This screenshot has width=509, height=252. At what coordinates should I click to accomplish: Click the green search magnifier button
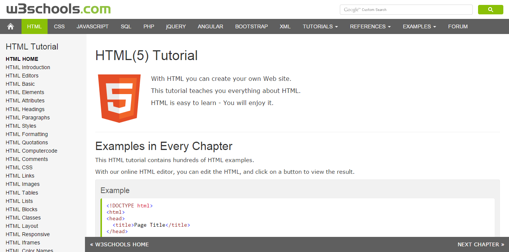490,10
